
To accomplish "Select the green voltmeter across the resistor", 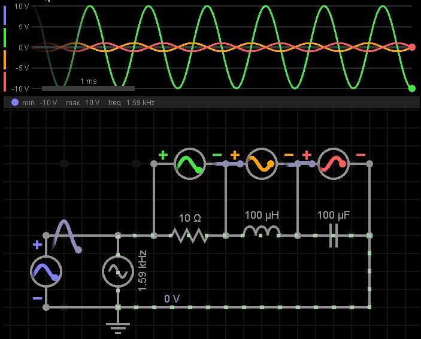I will [x=190, y=163].
